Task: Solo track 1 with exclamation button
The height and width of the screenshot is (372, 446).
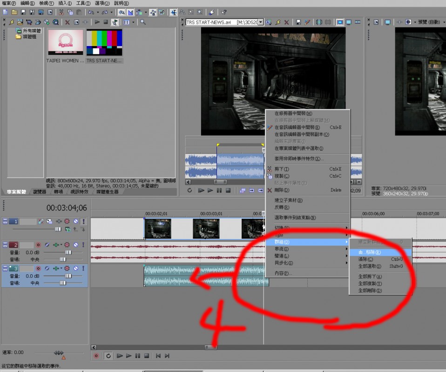Action: point(83,222)
